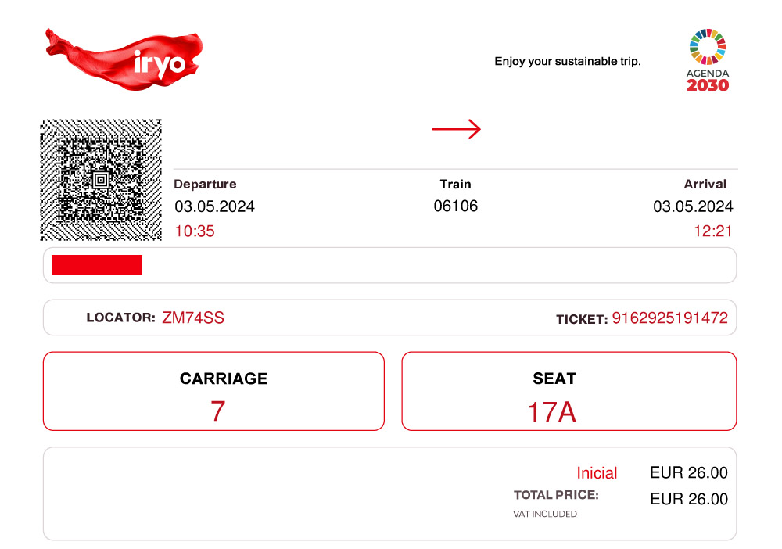Click the Departure heading

[x=205, y=184]
